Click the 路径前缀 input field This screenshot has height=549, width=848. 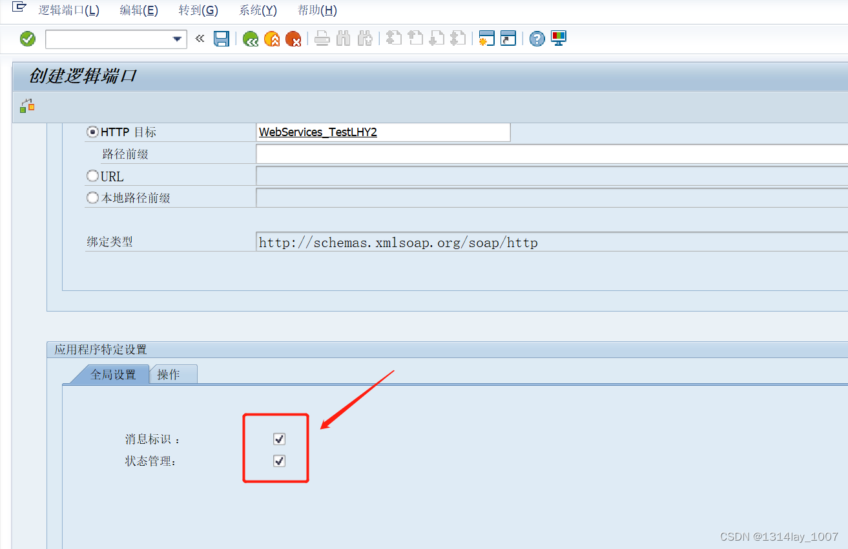click(x=552, y=154)
